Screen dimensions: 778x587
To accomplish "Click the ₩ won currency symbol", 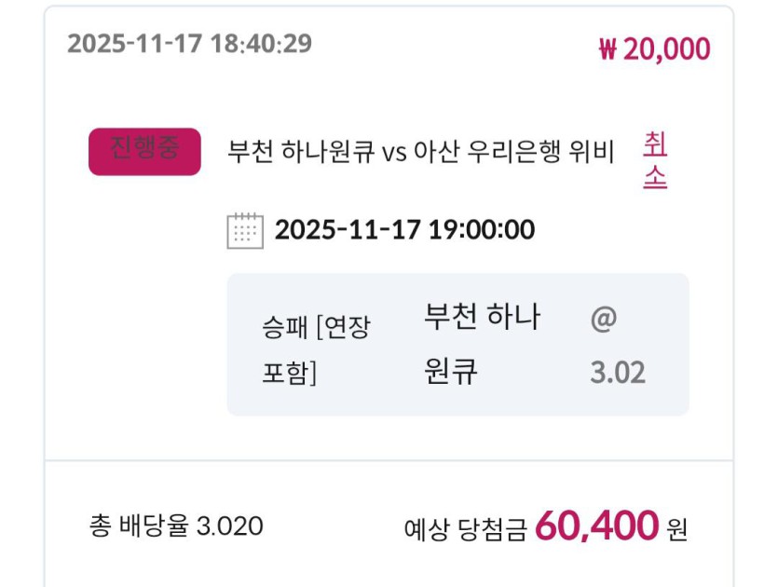I will tap(607, 48).
